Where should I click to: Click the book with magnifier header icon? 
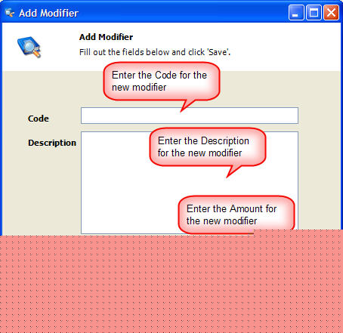click(x=29, y=47)
